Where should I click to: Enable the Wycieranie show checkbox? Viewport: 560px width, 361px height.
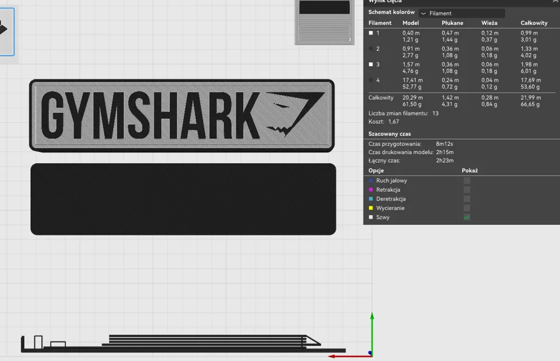tap(466, 208)
